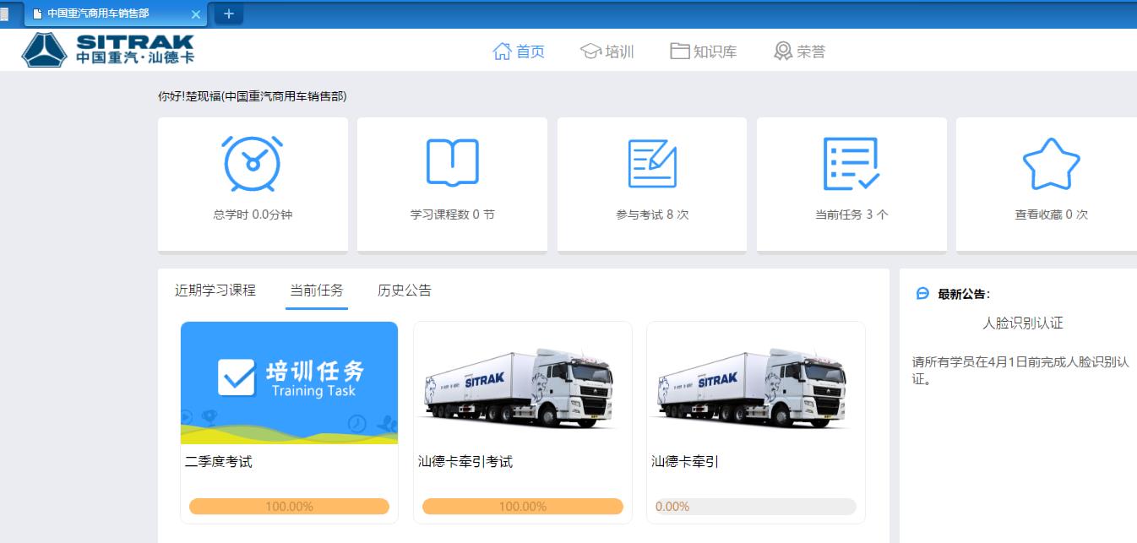Screen dimensions: 1137x543
Task: Click the 参与考试 8 次 label
Action: coord(652,214)
